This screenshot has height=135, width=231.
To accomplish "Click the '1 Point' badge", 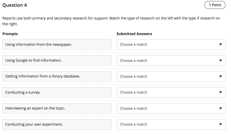I will pyautogui.click(x=215, y=5).
